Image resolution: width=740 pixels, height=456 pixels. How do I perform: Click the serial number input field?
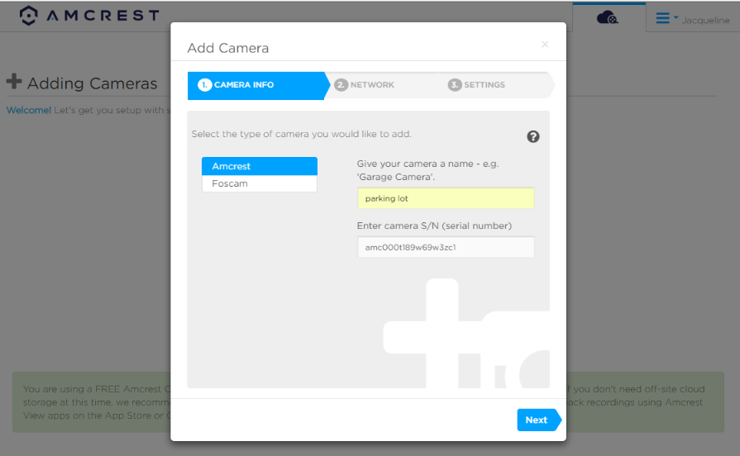(446, 247)
